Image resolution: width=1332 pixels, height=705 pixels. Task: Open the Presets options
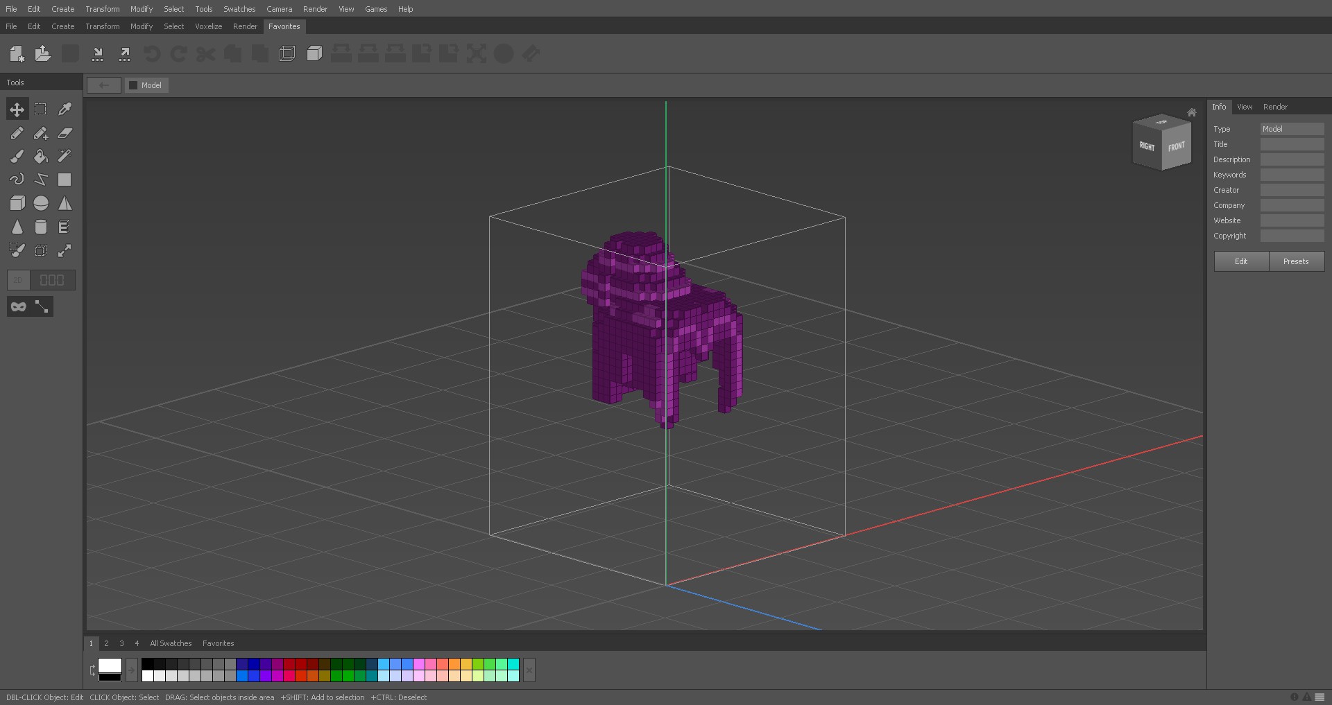[1296, 261]
